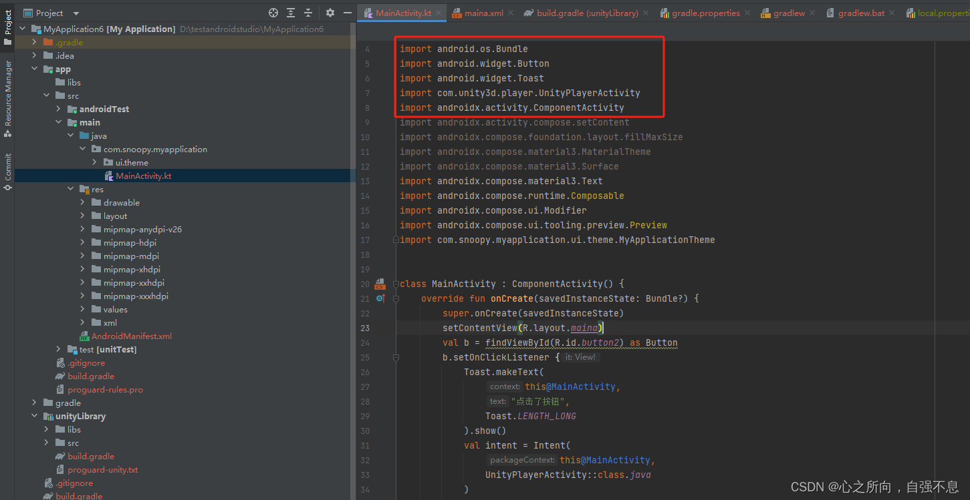Switch to the maina.xml editor tab

tap(484, 13)
